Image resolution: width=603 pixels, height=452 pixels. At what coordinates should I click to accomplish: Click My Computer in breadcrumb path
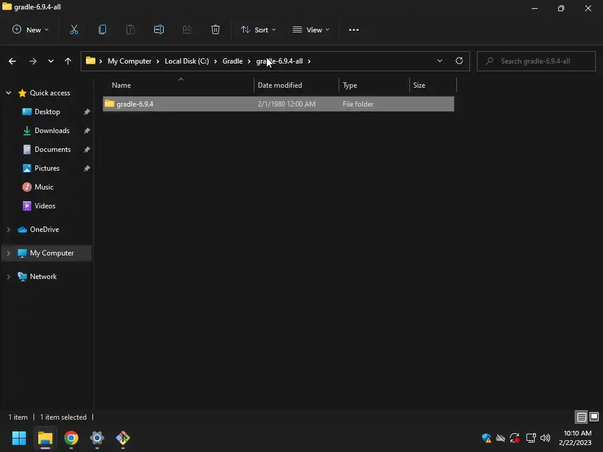(x=130, y=61)
